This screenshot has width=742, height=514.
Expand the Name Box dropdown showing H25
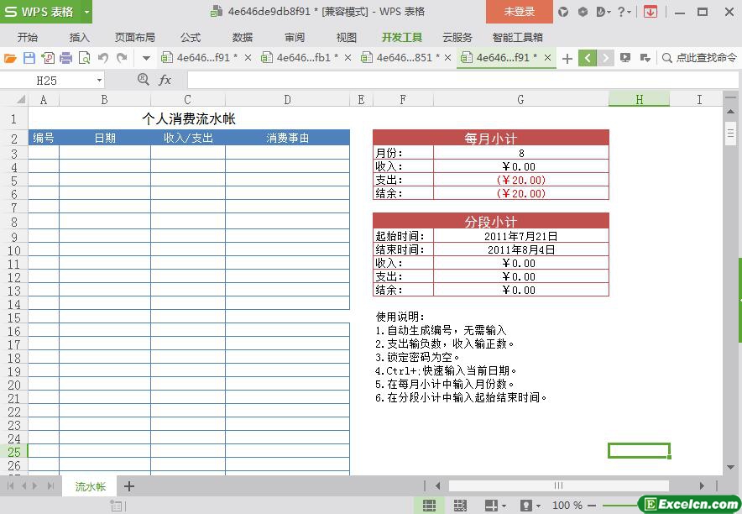99,80
